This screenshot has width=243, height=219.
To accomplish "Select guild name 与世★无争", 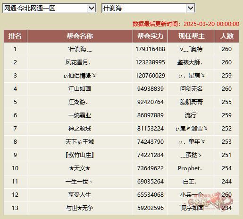I will [x=80, y=208].
